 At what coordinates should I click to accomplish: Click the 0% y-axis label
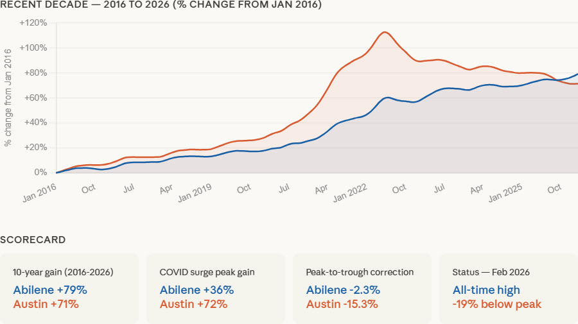(x=40, y=173)
